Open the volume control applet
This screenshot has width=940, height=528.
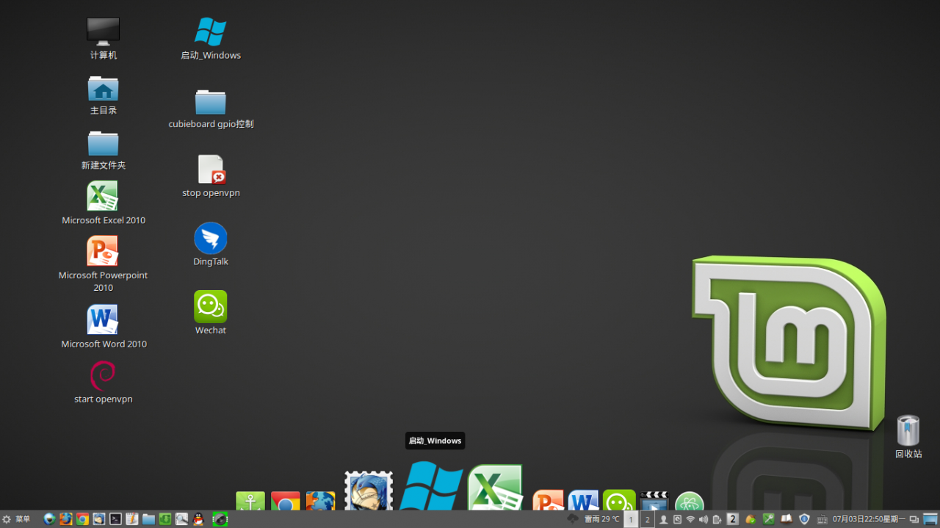pos(704,519)
